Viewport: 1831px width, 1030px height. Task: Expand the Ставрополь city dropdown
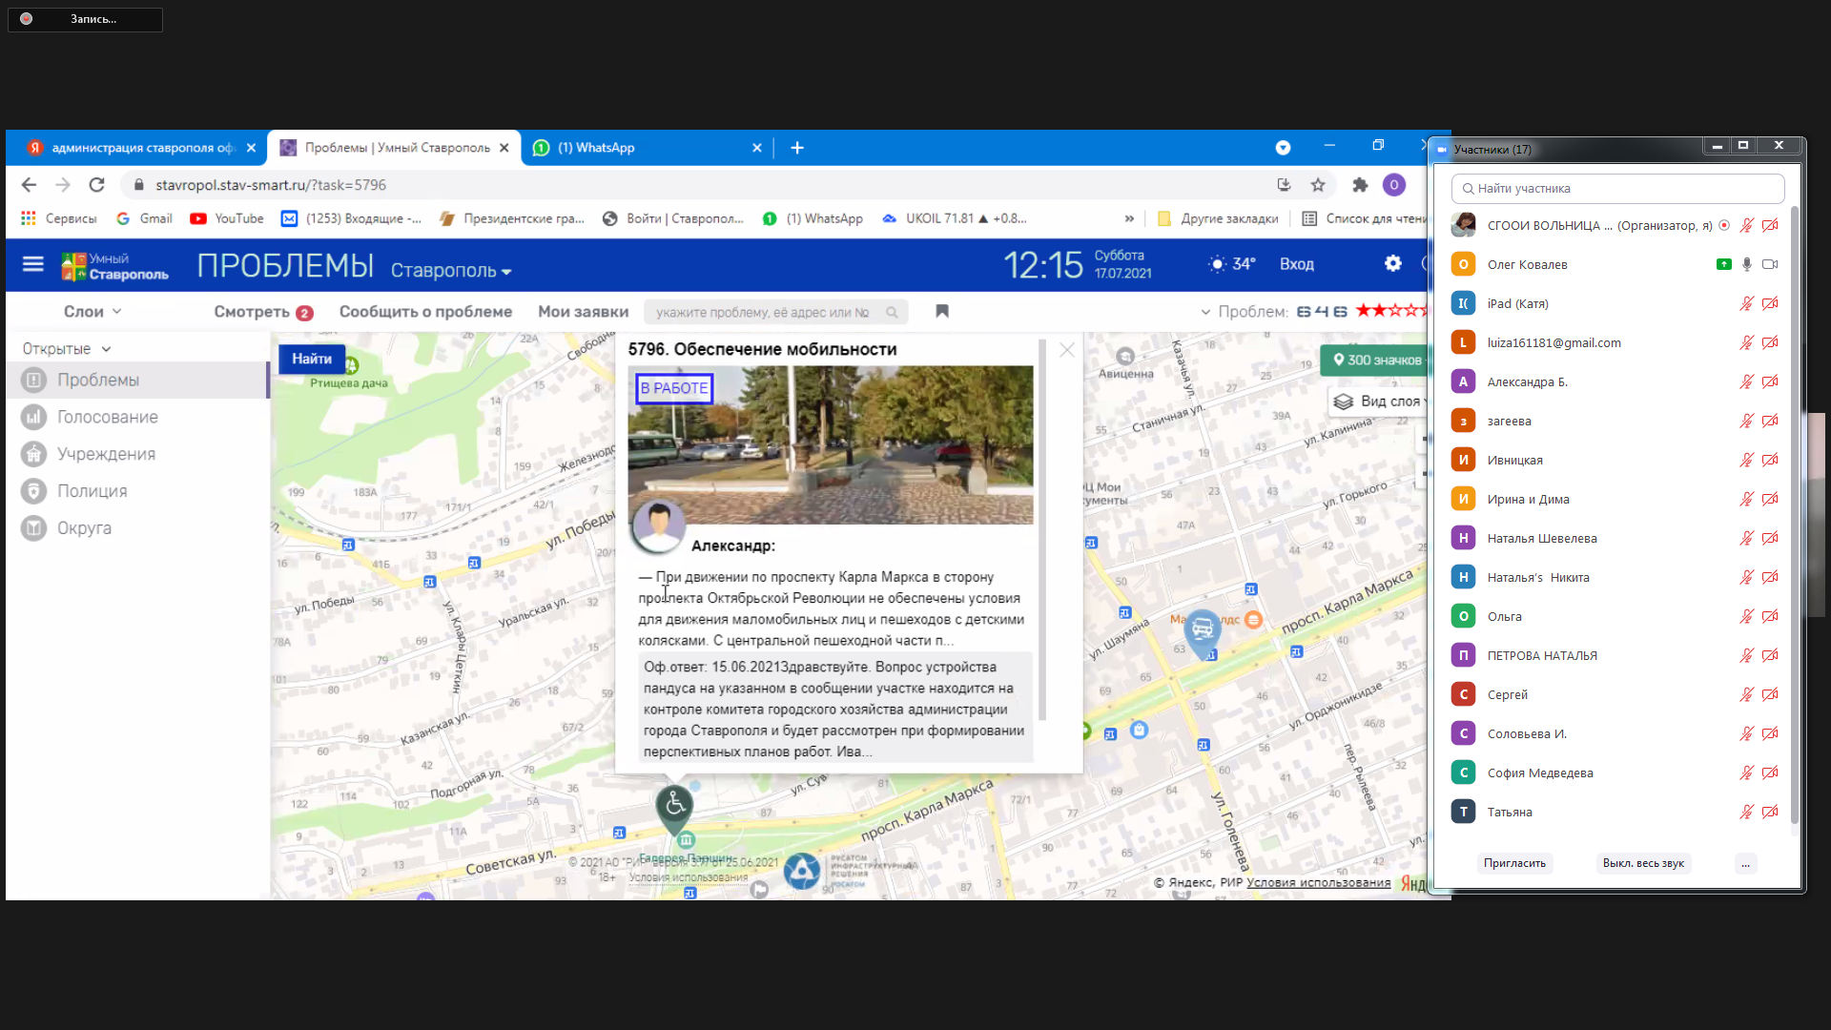(451, 271)
